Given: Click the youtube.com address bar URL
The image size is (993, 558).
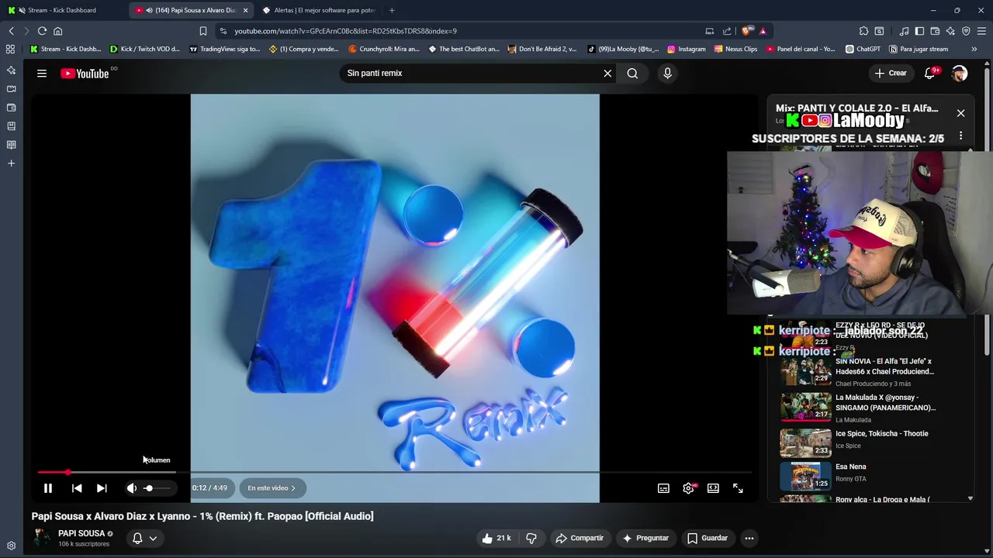Looking at the screenshot, I should tap(345, 31).
